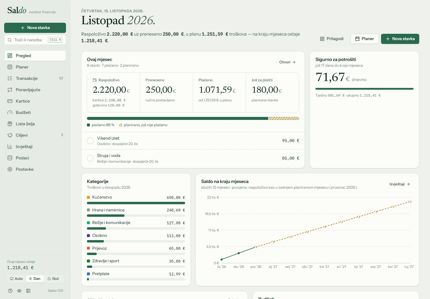
Task: Toggle amount visibility with eye icon
Action: [x=19, y=291]
